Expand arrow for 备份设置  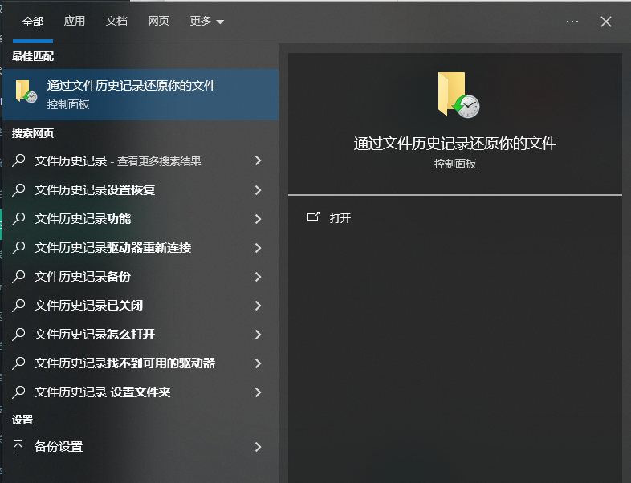pos(258,447)
